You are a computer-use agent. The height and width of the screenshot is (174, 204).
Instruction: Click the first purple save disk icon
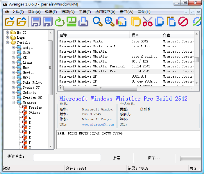(x=36, y=21)
